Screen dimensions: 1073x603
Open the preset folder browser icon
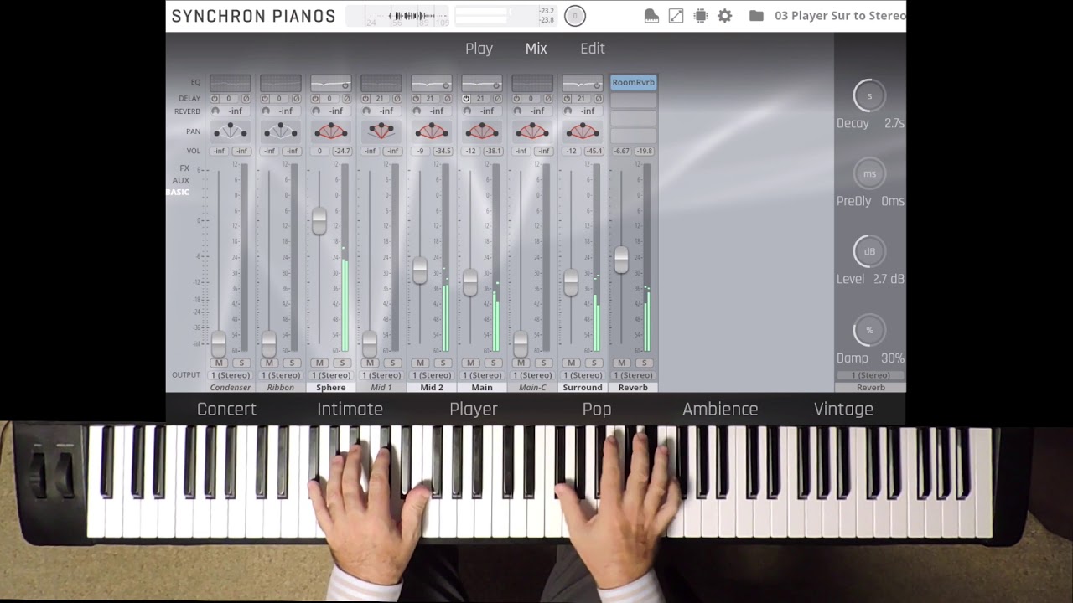(x=756, y=16)
